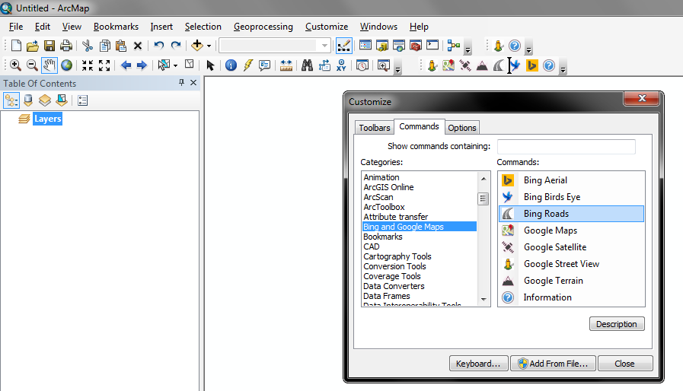Select Bing Birds Eye command in list

[571, 197]
